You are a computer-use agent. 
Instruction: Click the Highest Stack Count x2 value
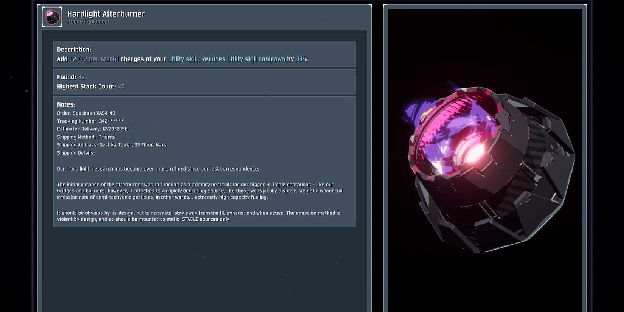pos(121,87)
